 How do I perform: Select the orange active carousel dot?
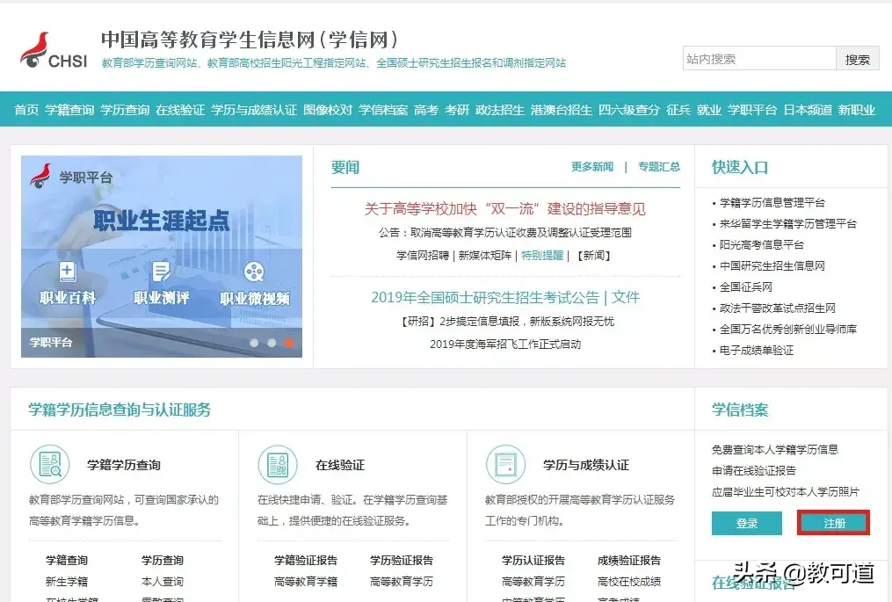pos(289,343)
